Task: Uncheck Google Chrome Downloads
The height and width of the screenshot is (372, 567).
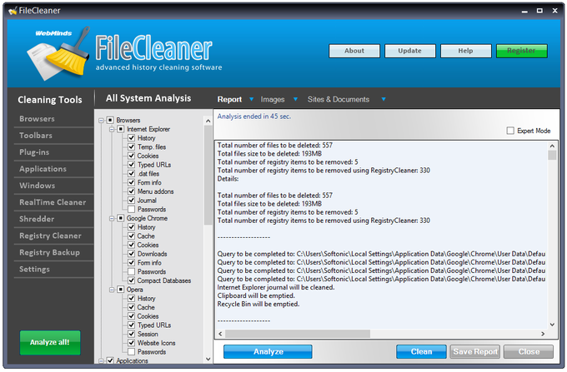Action: (x=131, y=254)
